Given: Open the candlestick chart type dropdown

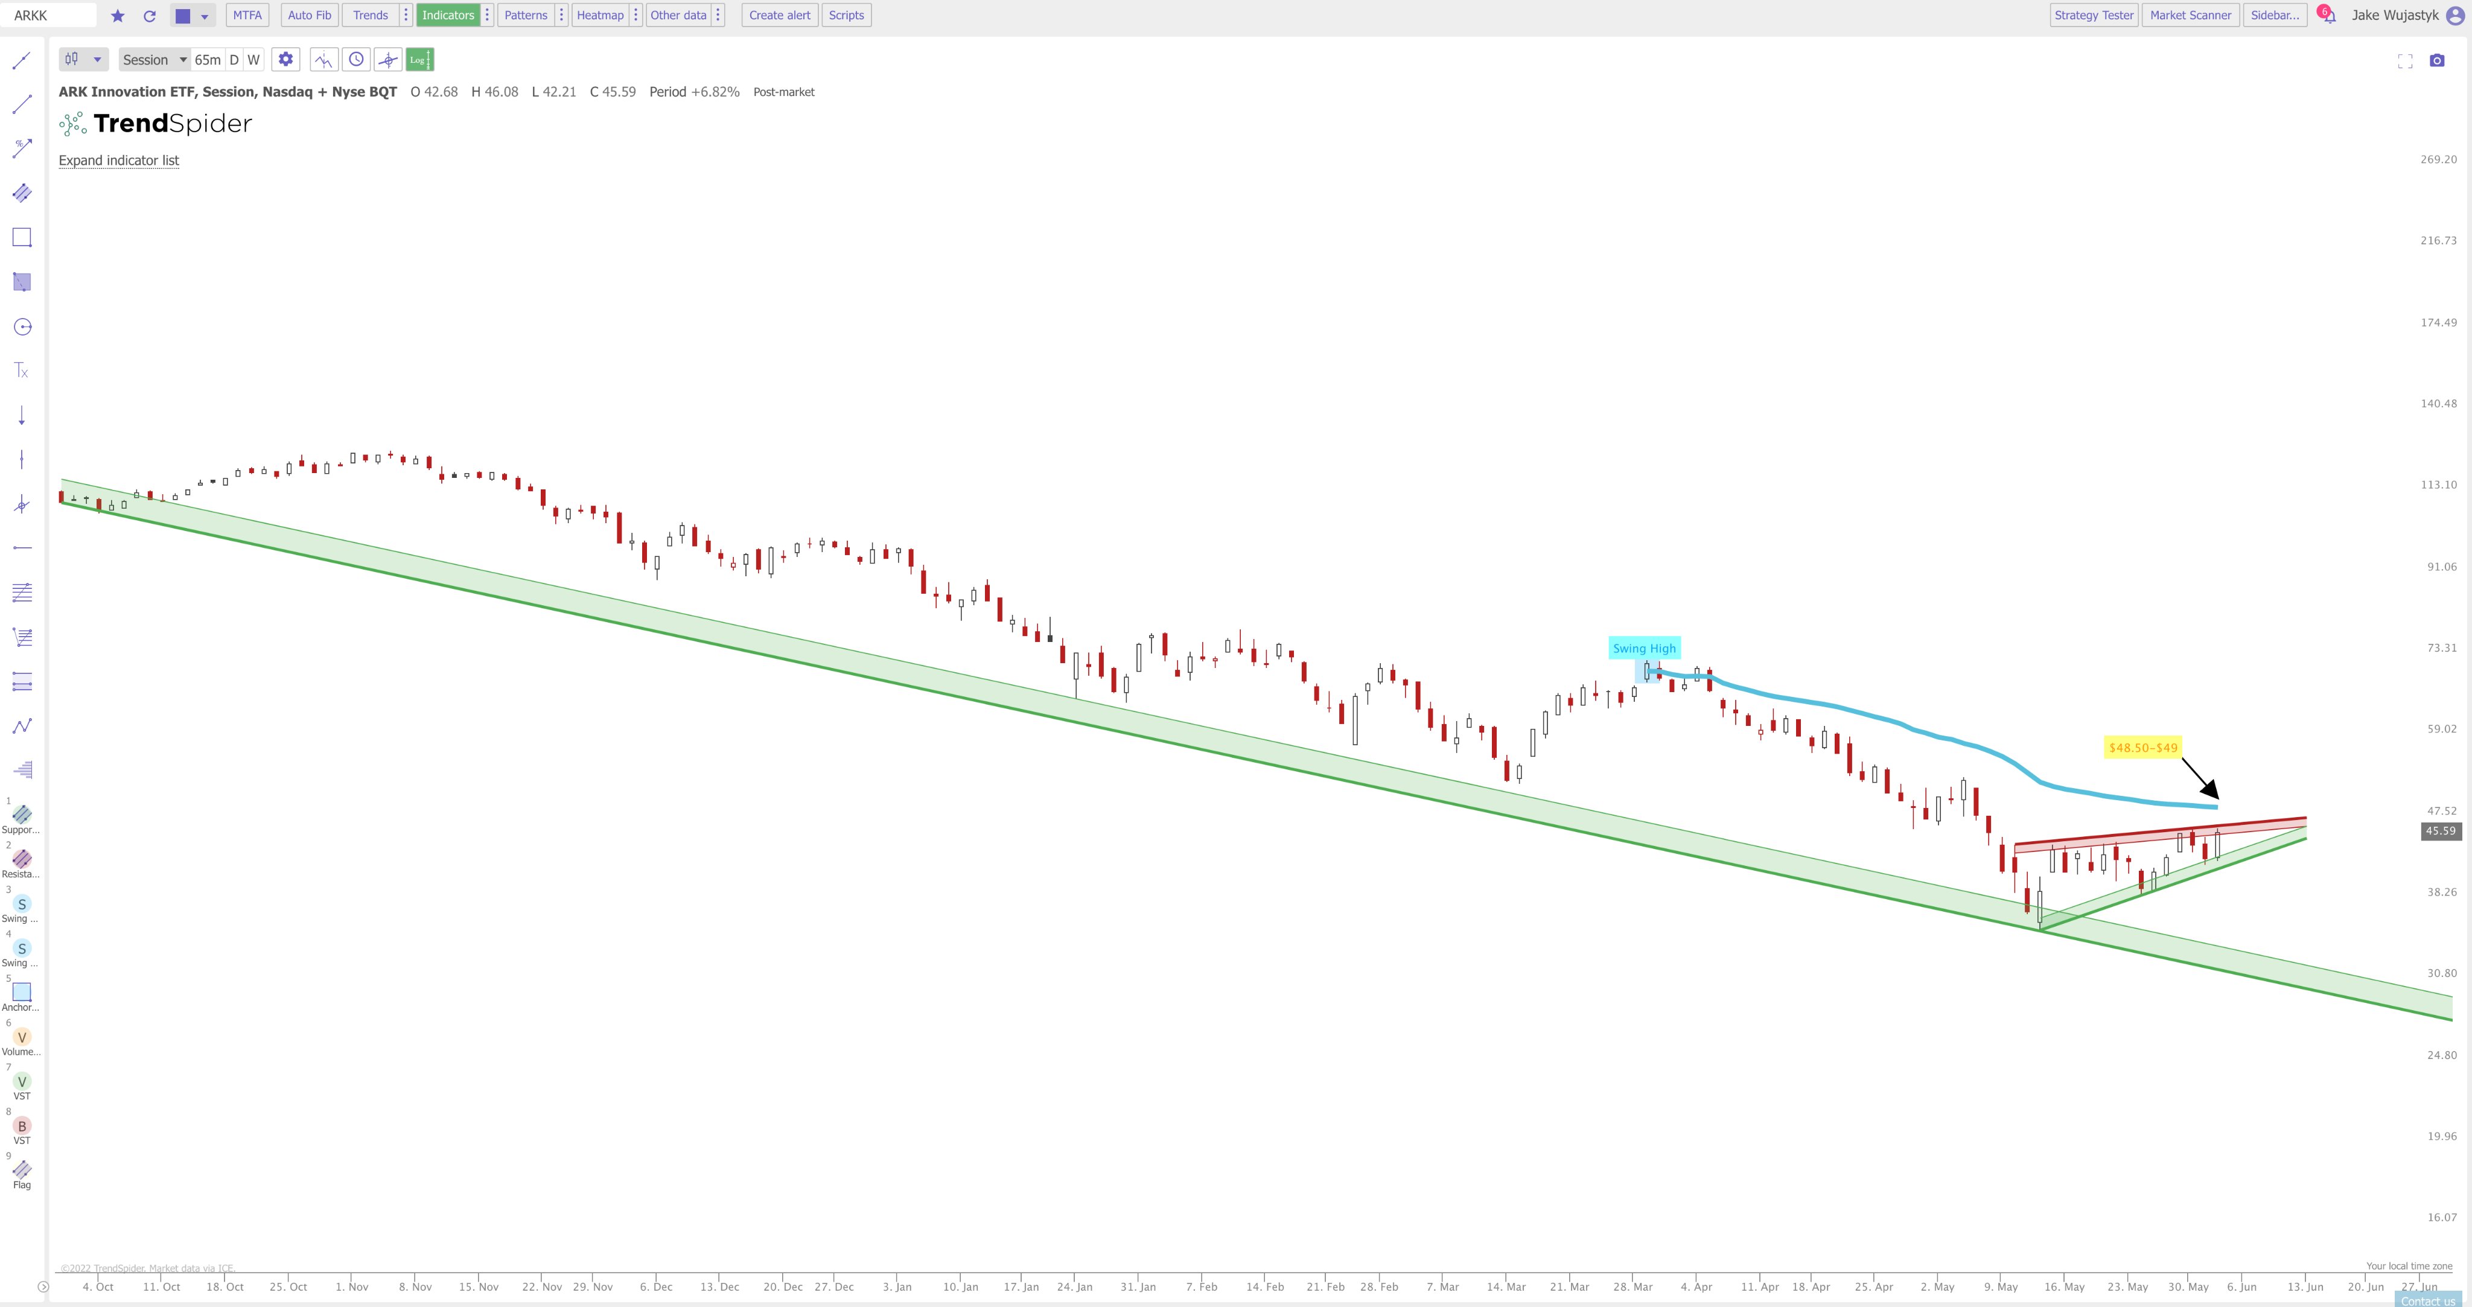Looking at the screenshot, I should (83, 60).
